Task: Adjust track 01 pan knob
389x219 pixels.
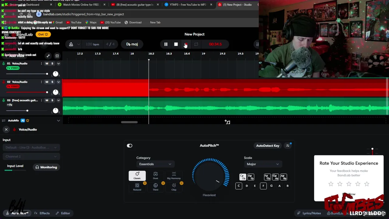Action: pos(55,74)
